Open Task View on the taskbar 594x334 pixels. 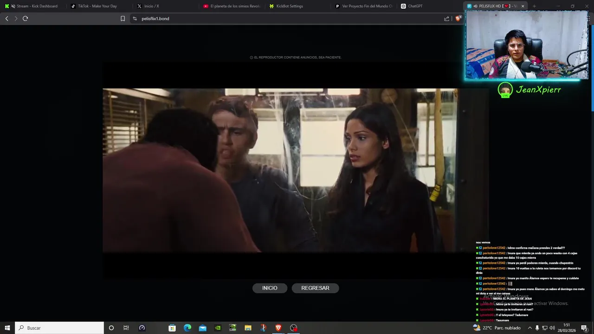click(x=126, y=328)
